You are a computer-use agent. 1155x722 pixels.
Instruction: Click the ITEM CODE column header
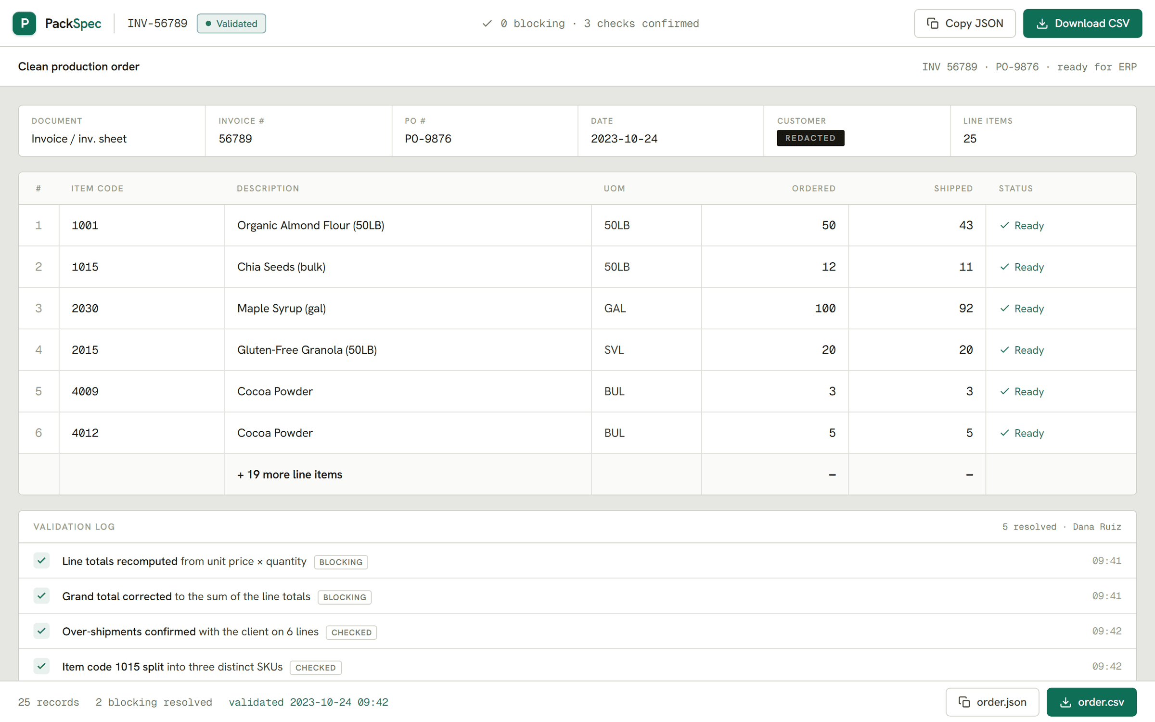pos(97,188)
